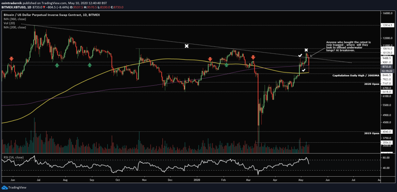The height and width of the screenshot is (192, 397).
Task: Click the TradingView logo in bottom-left corner
Action: (13, 187)
